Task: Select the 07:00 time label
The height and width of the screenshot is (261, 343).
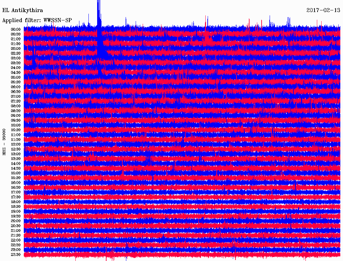Action: pos(16,96)
